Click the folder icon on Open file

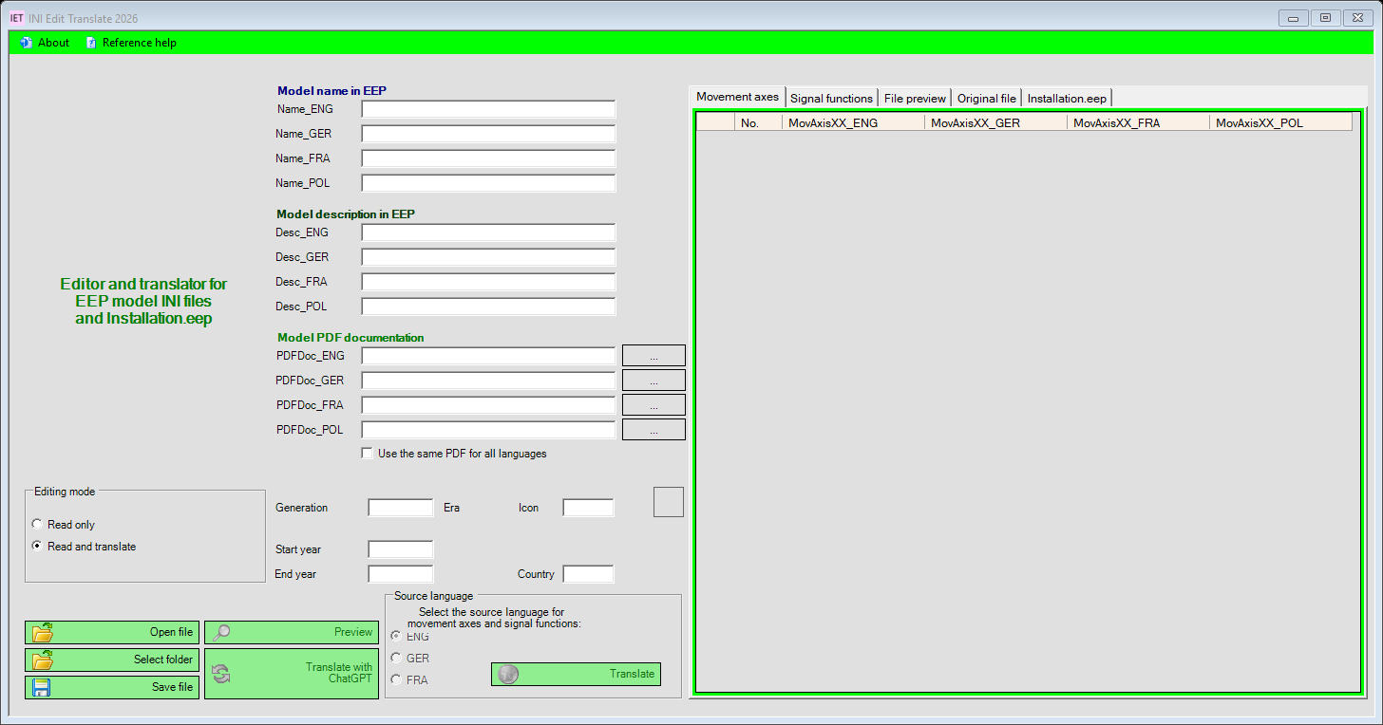(x=42, y=632)
